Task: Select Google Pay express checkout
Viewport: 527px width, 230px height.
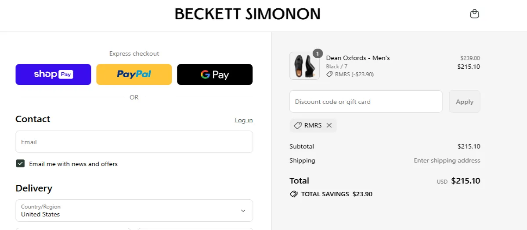Action: point(215,74)
